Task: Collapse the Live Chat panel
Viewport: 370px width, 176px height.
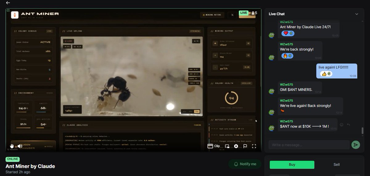Action: coord(357,14)
